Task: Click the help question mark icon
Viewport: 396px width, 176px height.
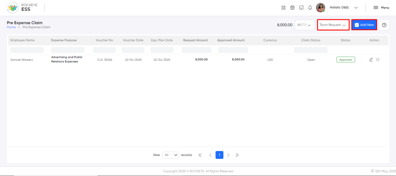Action: tap(384, 25)
